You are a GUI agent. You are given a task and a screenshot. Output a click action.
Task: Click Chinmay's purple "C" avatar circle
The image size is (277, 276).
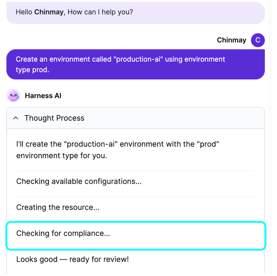258,40
